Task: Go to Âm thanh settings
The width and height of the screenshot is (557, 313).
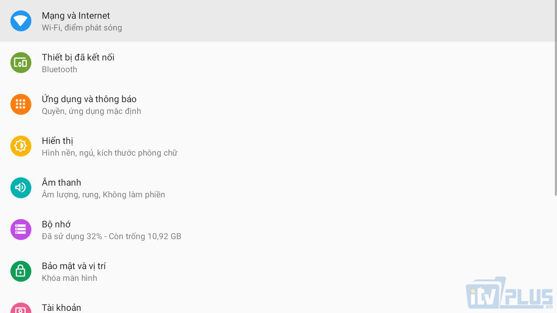Action: click(61, 183)
